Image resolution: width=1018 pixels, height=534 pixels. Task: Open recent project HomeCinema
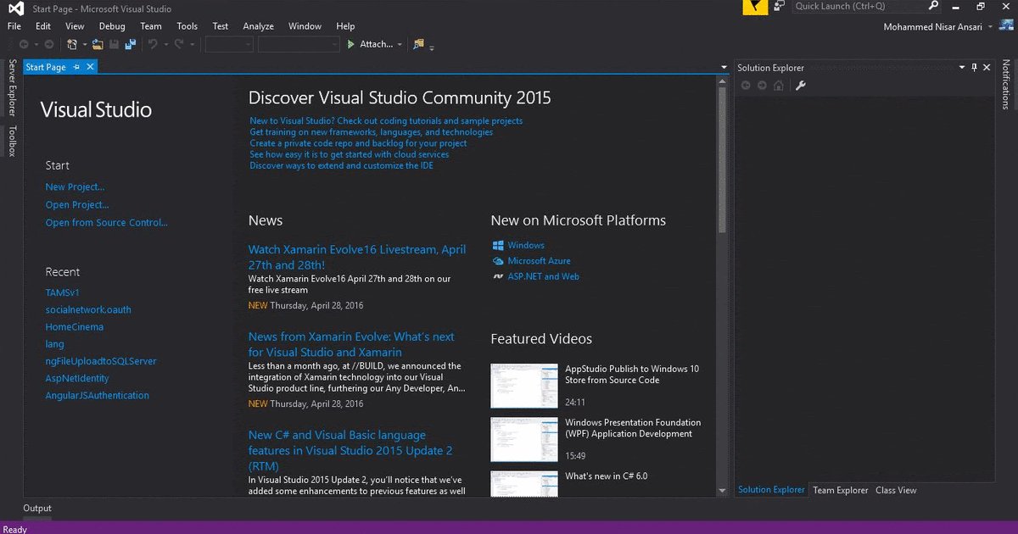click(75, 326)
